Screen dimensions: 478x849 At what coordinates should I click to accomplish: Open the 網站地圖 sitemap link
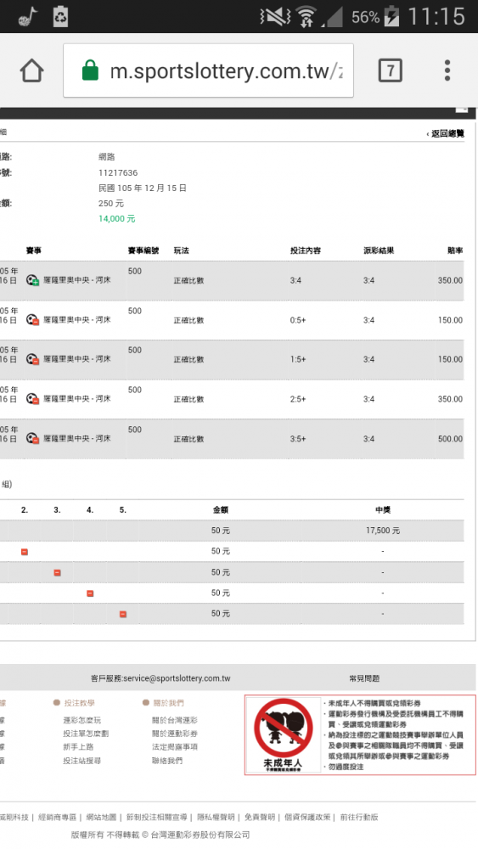[101, 817]
